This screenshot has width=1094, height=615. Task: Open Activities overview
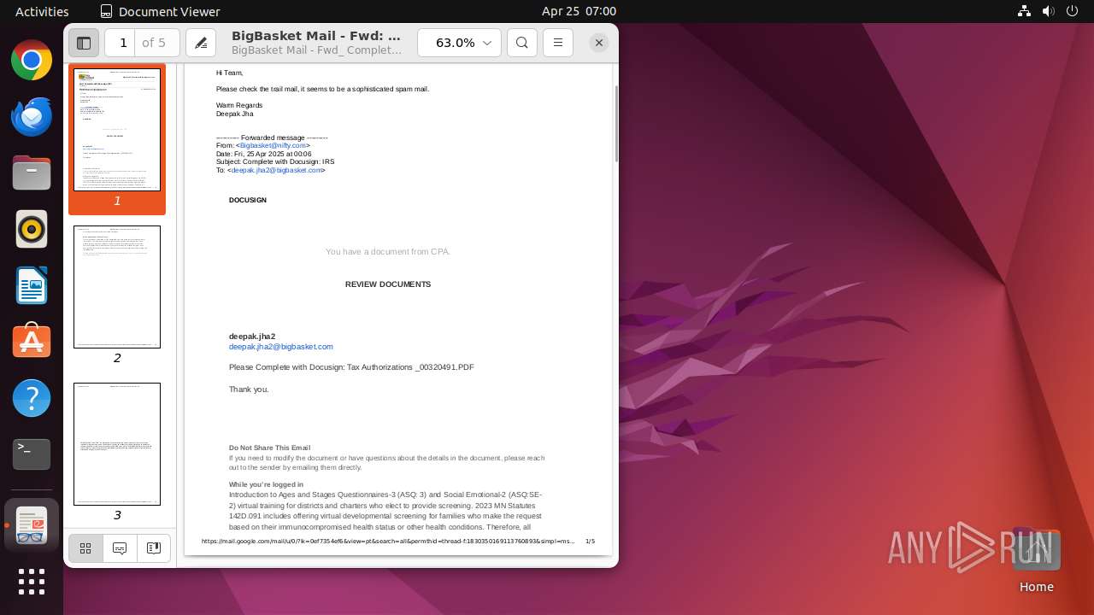[42, 11]
